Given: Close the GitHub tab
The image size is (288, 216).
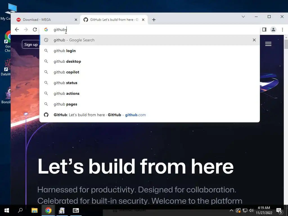Looking at the screenshot, I should [143, 20].
